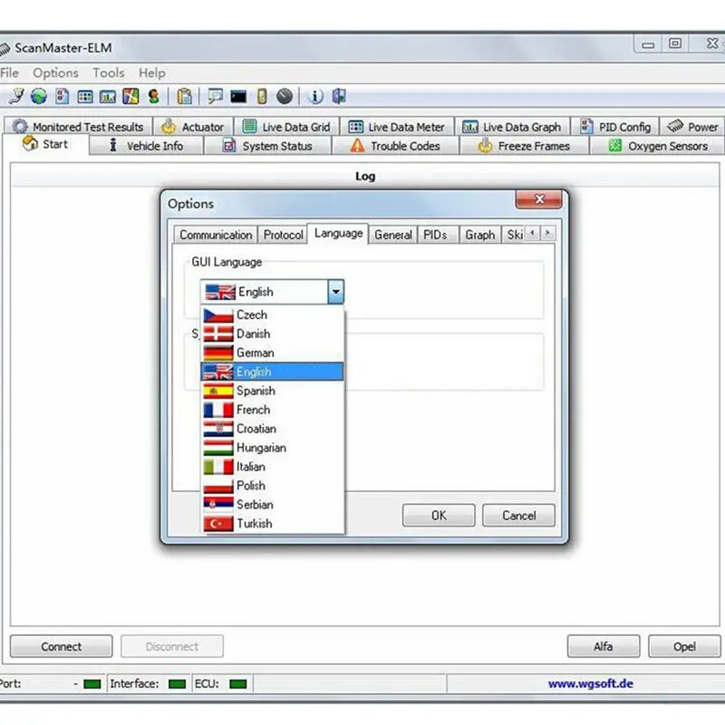The height and width of the screenshot is (725, 725).
Task: Open the Live Data Grid tab
Action: tap(286, 127)
